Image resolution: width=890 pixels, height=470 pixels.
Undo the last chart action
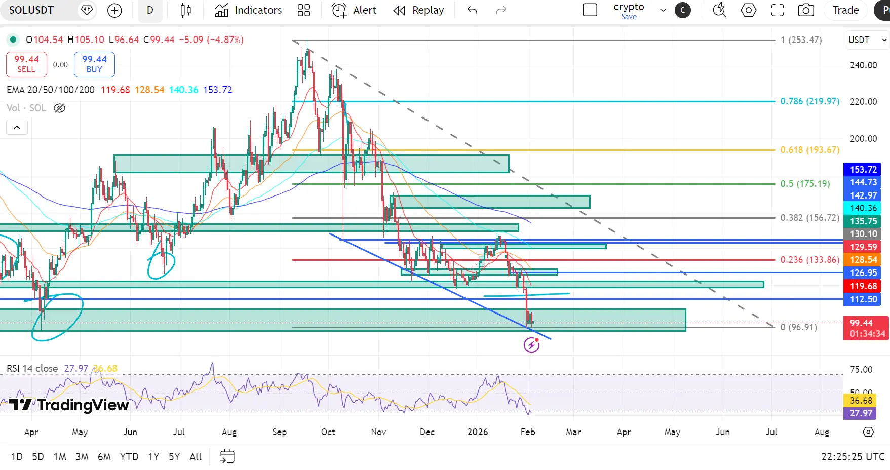click(x=472, y=10)
